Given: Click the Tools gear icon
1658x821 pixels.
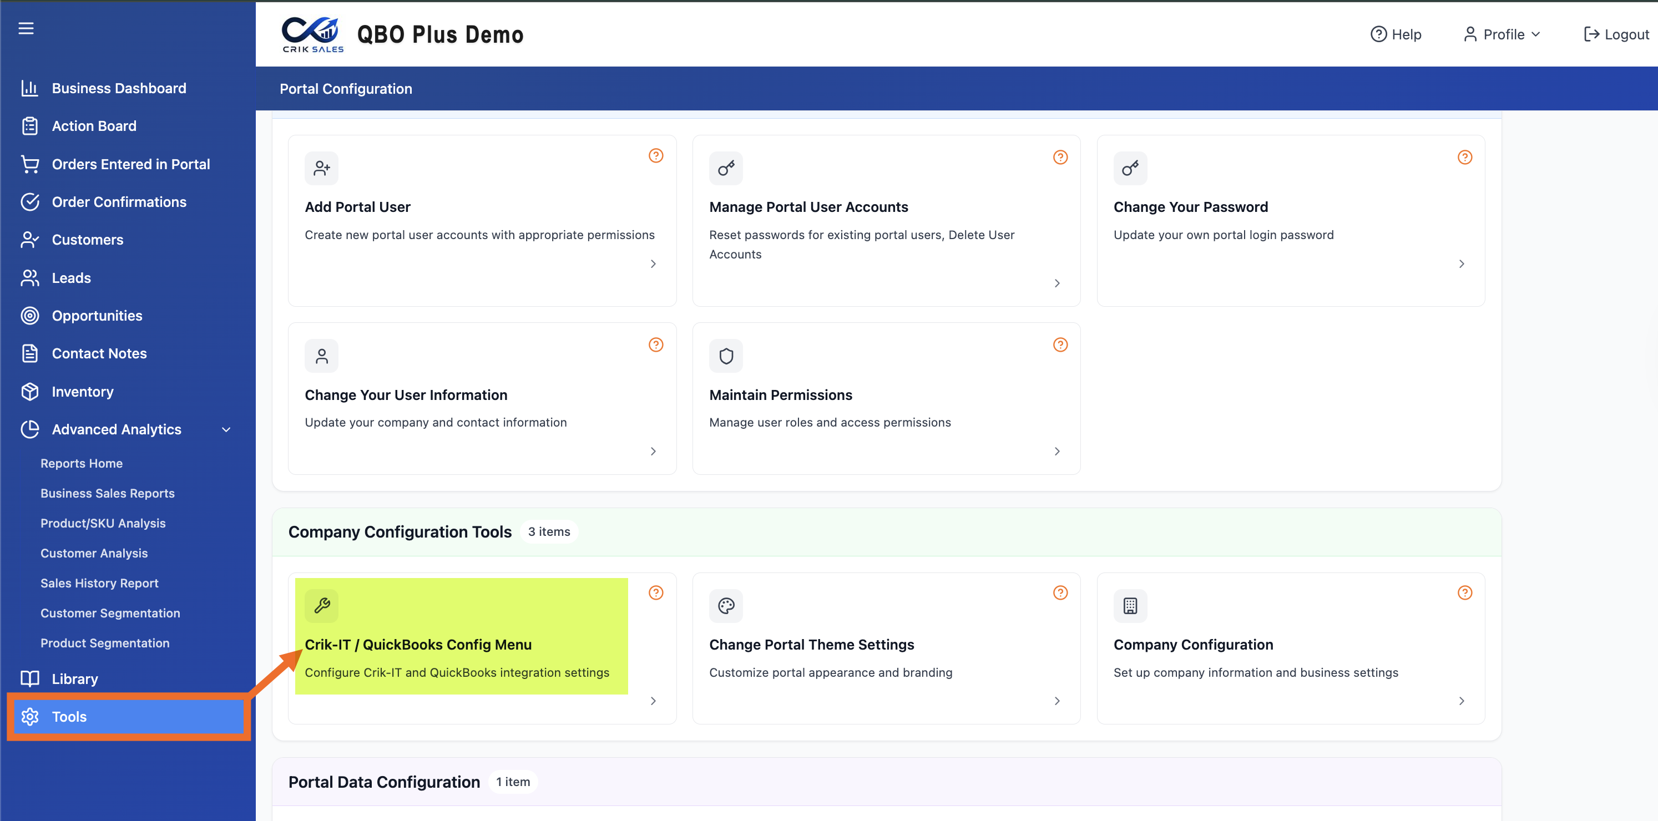Looking at the screenshot, I should click(29, 717).
